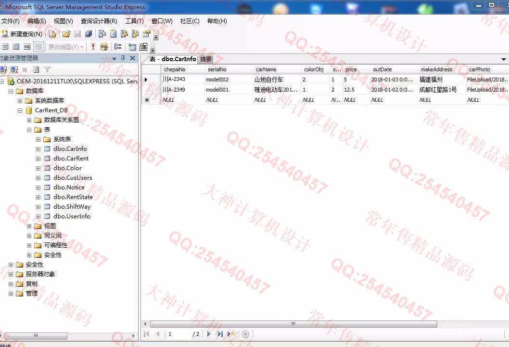This screenshot has height=347, width=509.
Task: Open the Object Explorer toolbar icon
Action: (124, 34)
